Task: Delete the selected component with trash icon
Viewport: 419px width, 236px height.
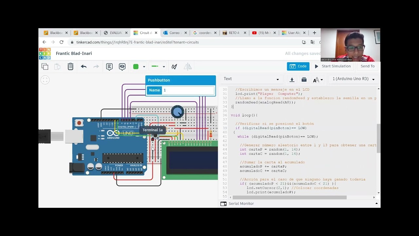Action: (70, 67)
